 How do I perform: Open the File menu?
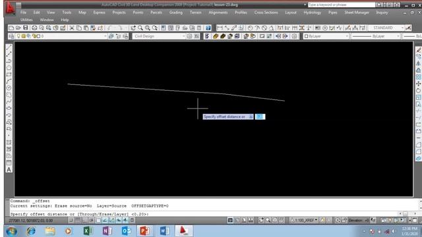pos(24,13)
